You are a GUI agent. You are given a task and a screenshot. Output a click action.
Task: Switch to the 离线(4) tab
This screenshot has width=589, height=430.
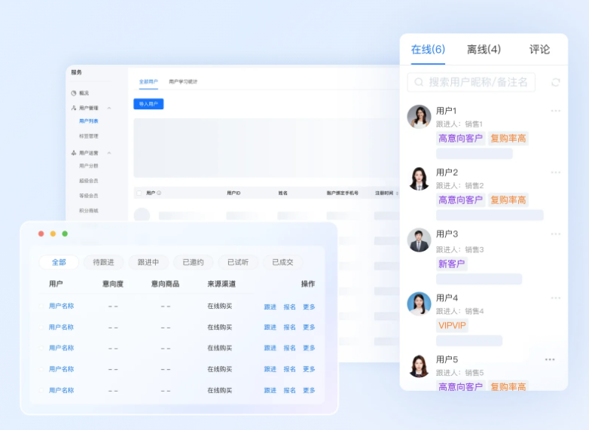[x=484, y=50]
